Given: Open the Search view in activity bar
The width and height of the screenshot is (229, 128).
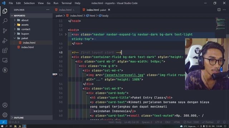Looking at the screenshot, I should tap(5, 21).
